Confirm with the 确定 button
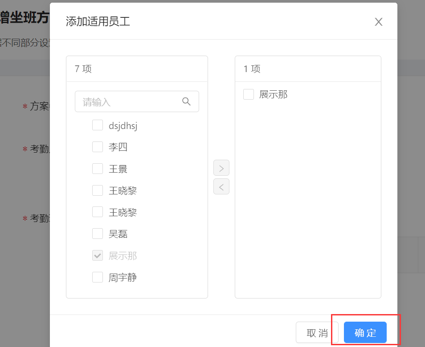 [x=365, y=332]
